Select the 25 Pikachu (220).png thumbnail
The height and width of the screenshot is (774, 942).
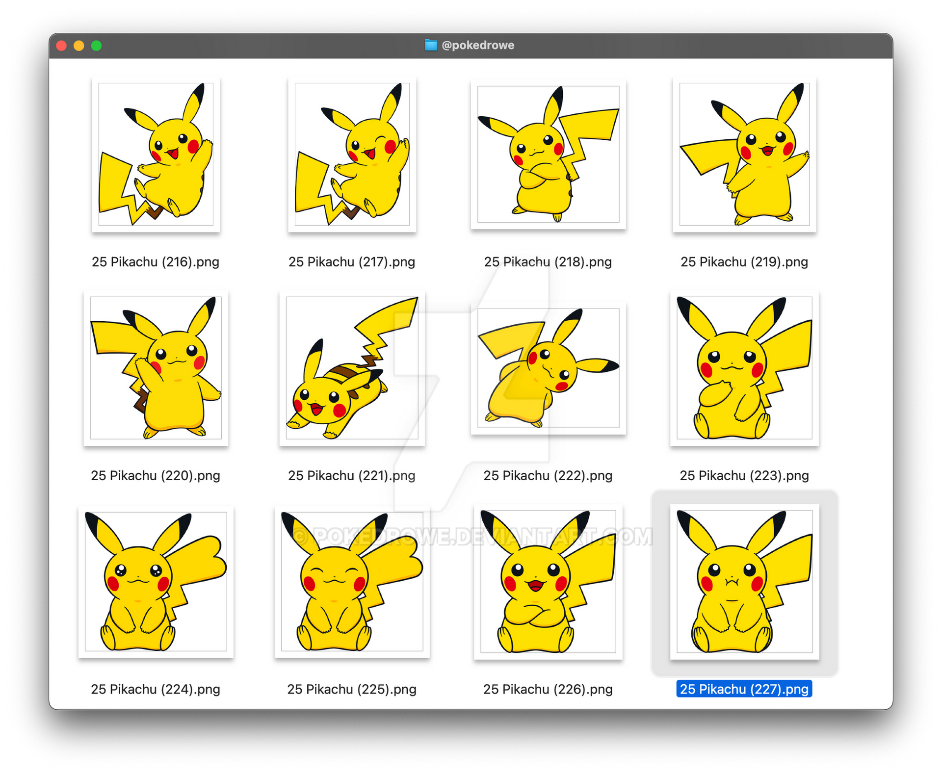[x=156, y=368]
